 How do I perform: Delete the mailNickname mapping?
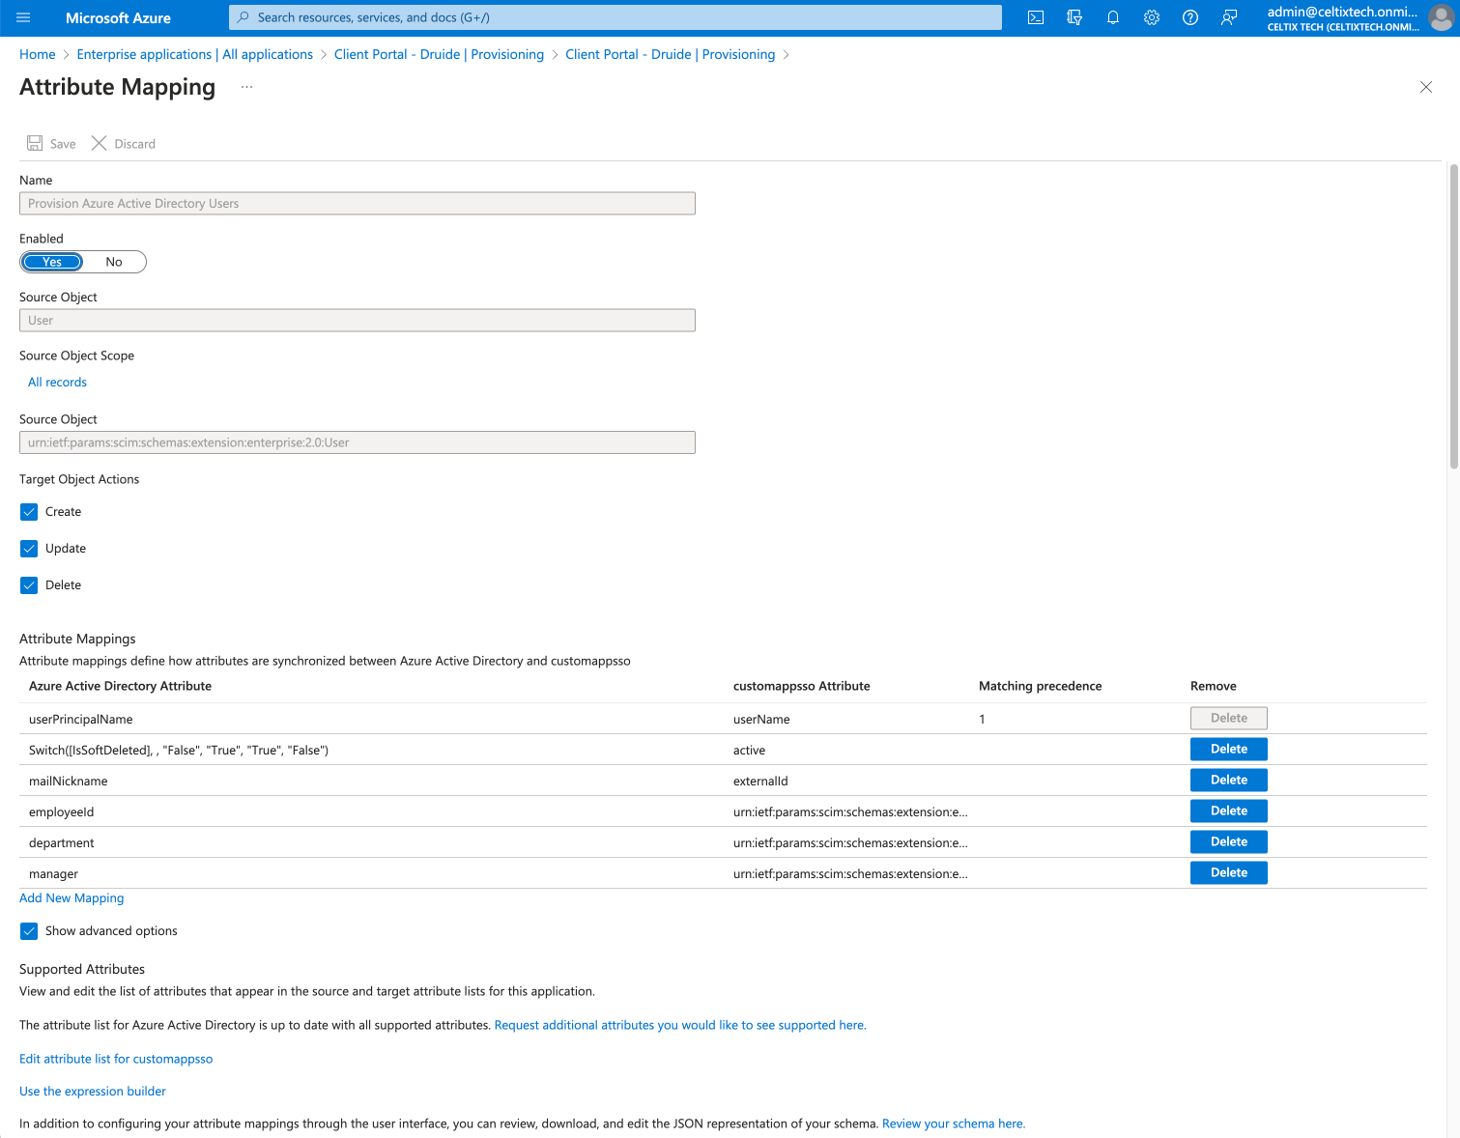tap(1228, 780)
